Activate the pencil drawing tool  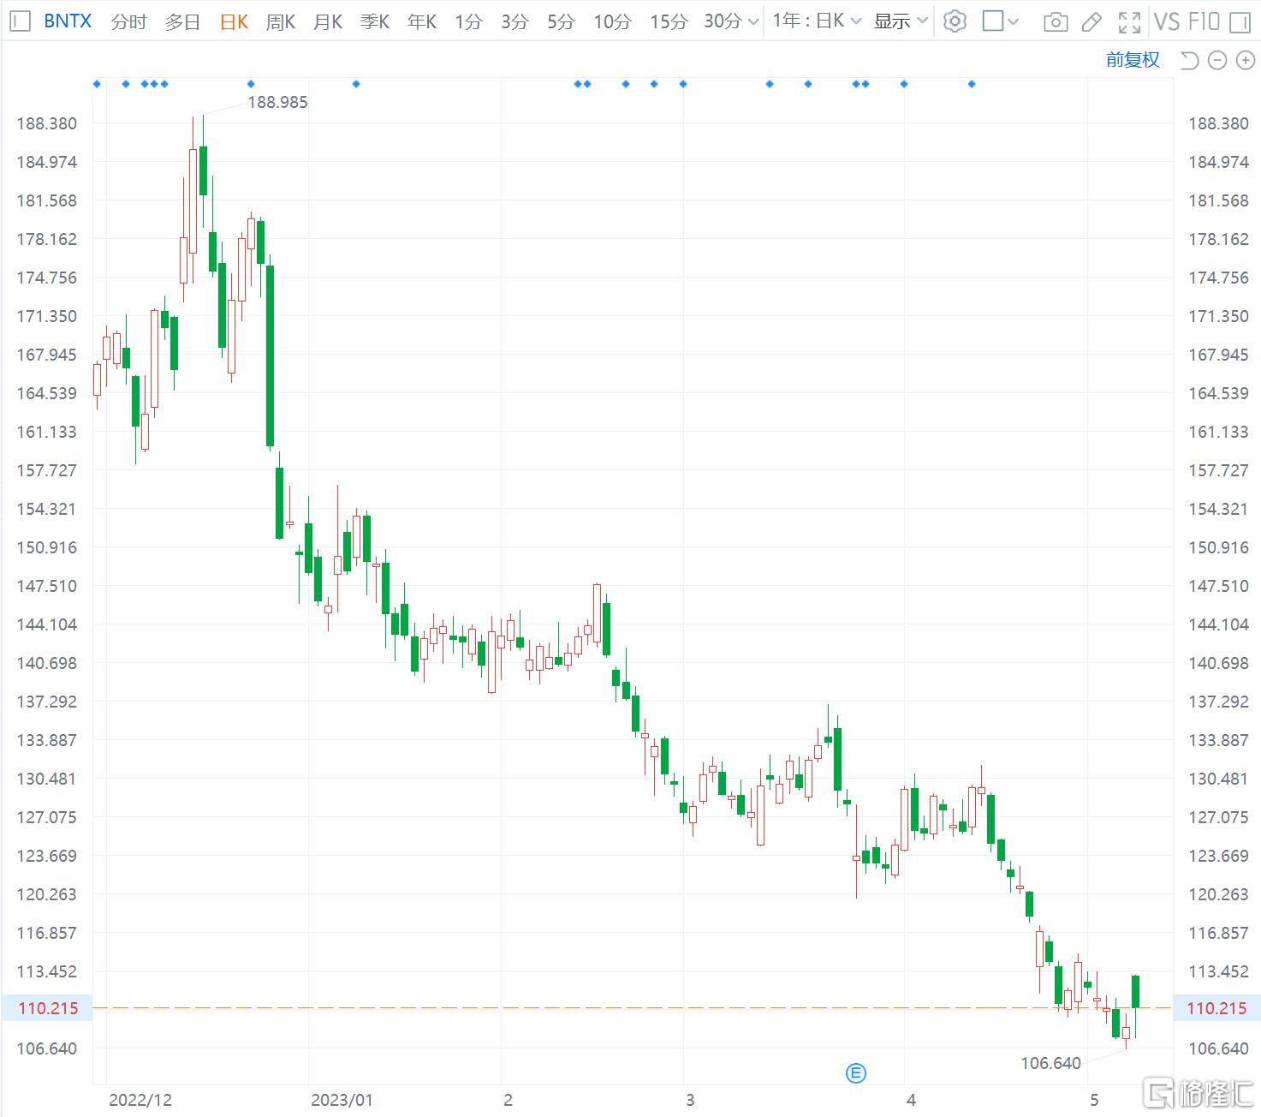(x=1091, y=21)
